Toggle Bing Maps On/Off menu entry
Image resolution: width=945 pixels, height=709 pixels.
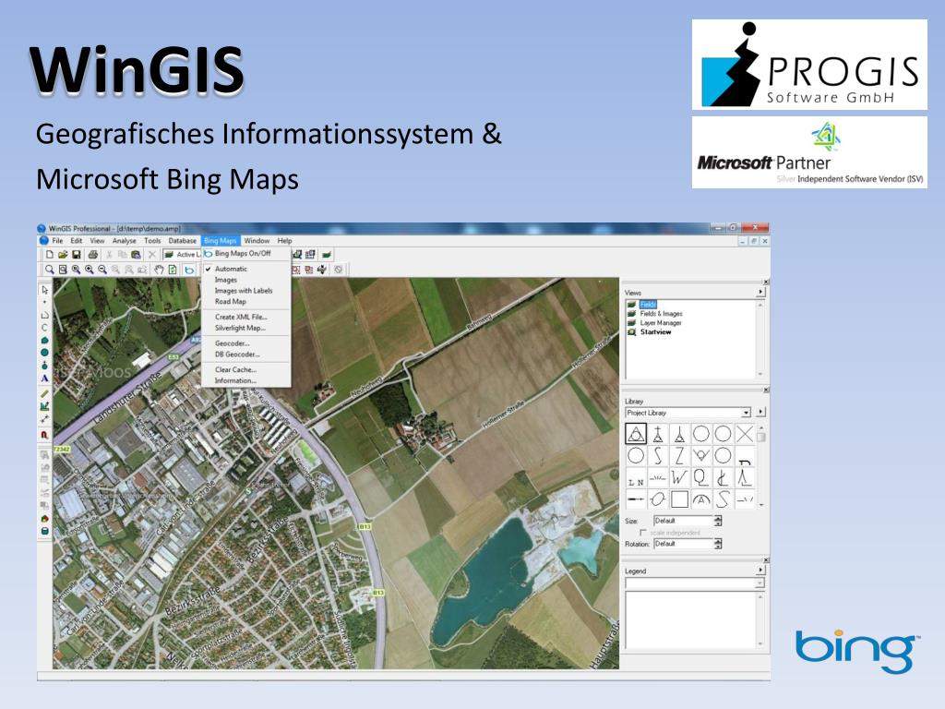coord(243,253)
